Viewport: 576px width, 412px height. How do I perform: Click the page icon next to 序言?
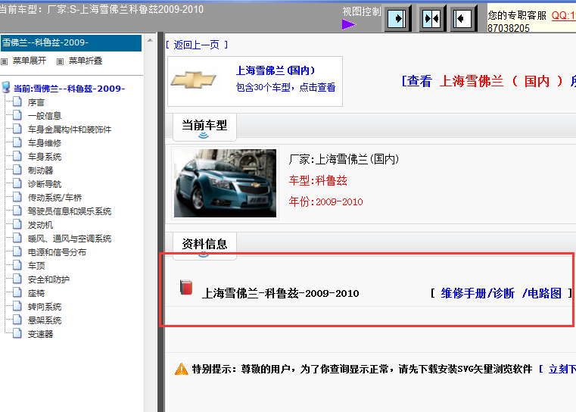[x=17, y=101]
